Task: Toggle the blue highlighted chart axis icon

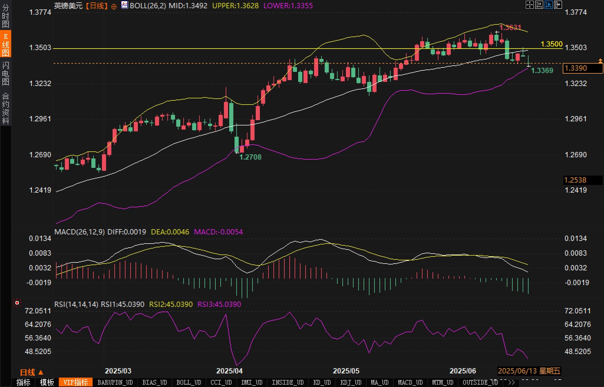Action: pos(548,5)
